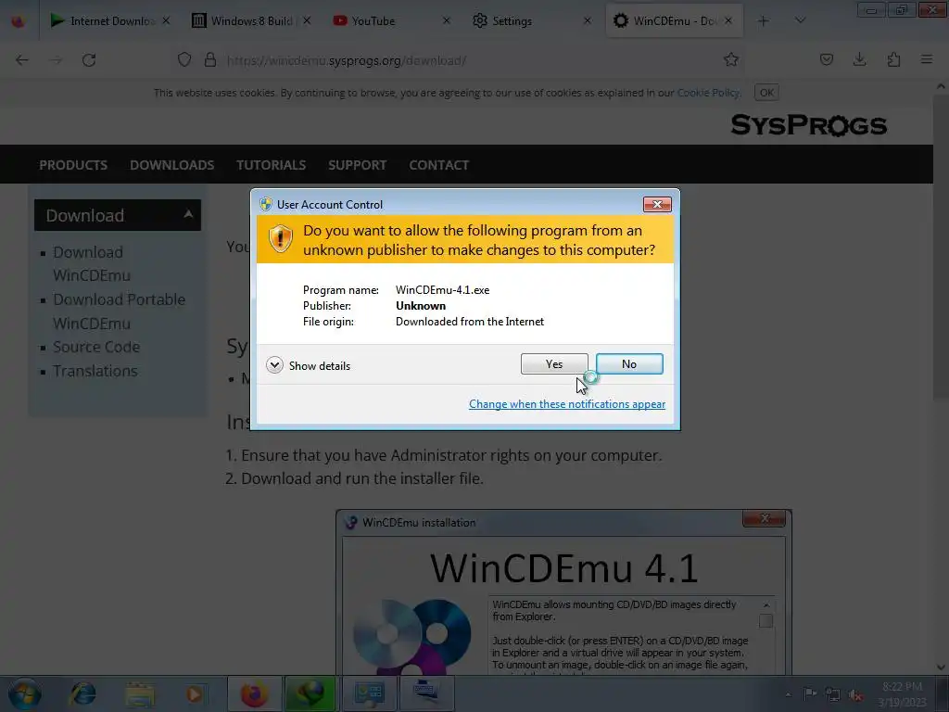Open the list all tabs dropdown
Viewport: 949px width, 712px height.
[x=800, y=20]
